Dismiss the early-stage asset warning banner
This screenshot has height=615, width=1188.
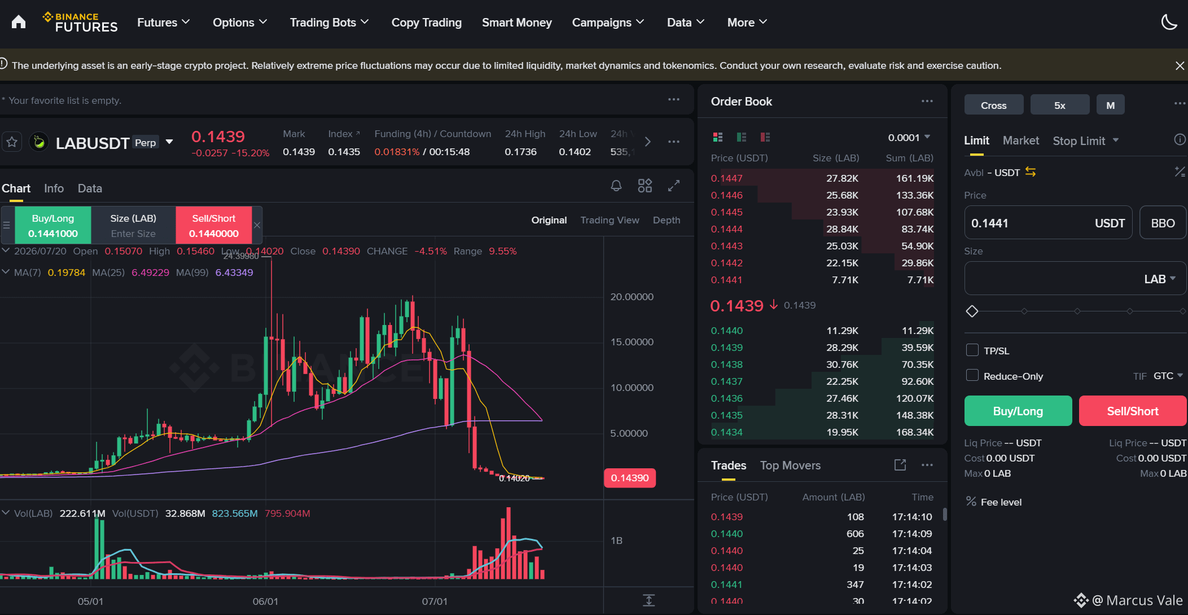[1180, 65]
